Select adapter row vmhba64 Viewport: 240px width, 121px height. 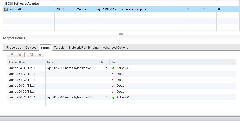point(121,9)
